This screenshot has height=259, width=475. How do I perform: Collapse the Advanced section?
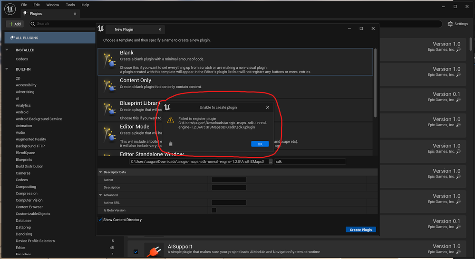pyautogui.click(x=100, y=195)
